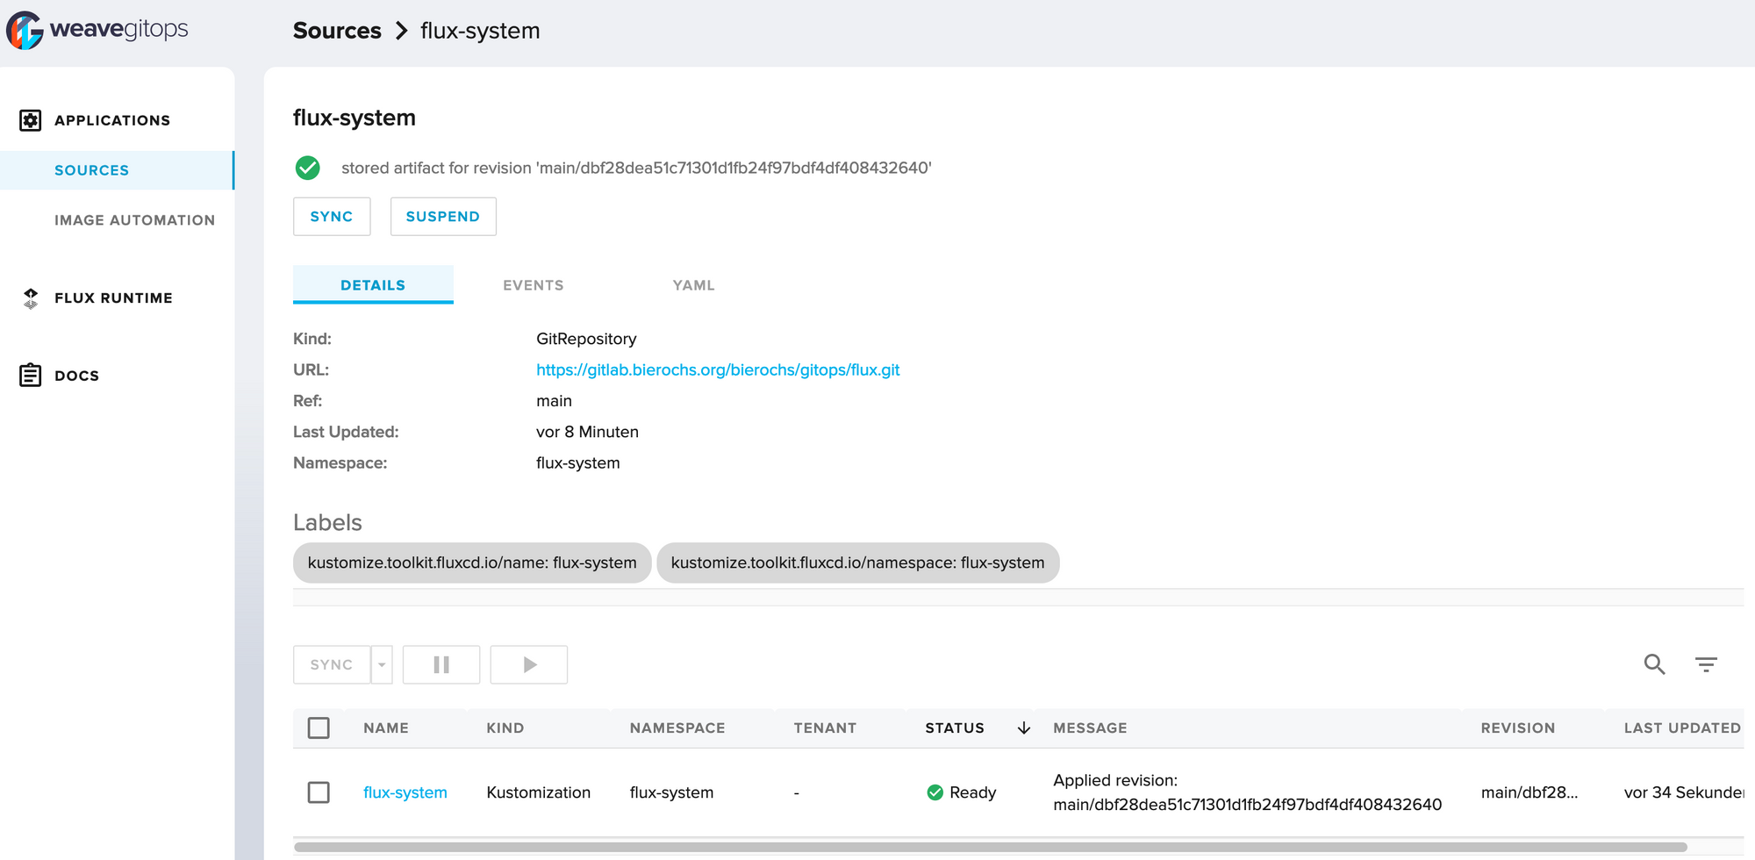Click the breadcrumb chevron separator
1755x860 pixels.
(402, 31)
